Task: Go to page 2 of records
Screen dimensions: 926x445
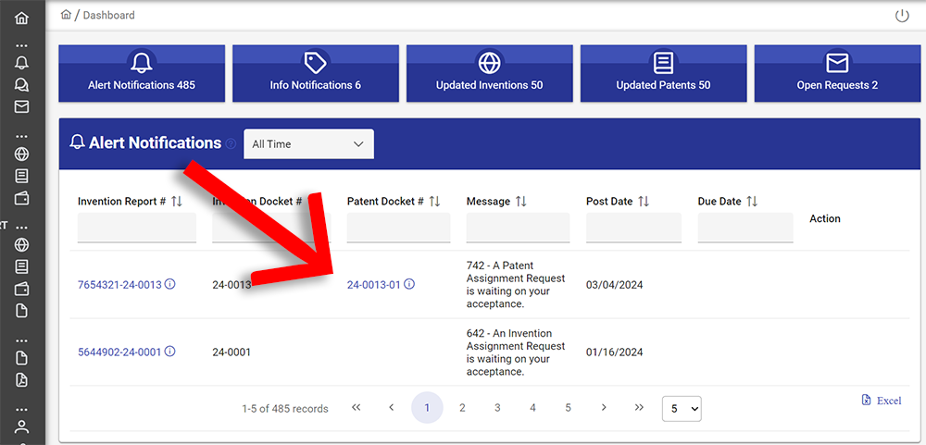Action: click(462, 408)
